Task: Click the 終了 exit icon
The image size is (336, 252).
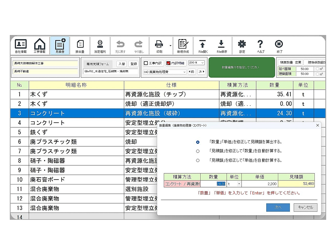Action: click(279, 46)
